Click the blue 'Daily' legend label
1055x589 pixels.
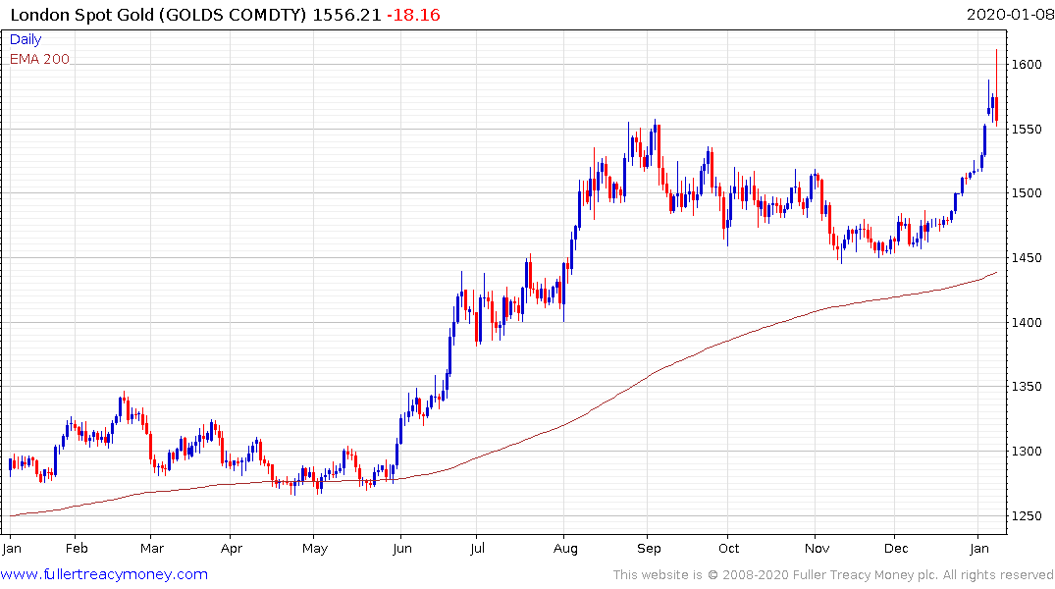point(26,39)
